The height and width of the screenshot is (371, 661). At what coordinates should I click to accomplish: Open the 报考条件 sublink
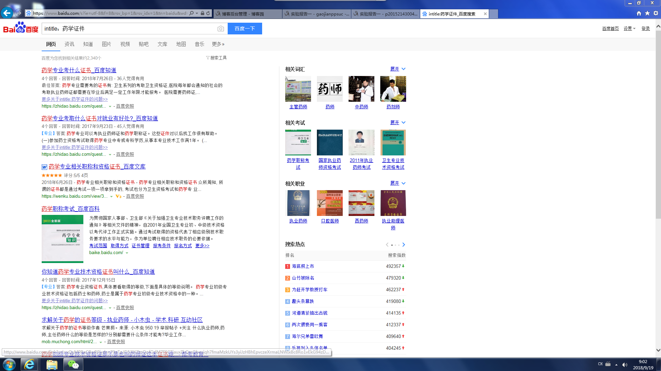click(162, 246)
